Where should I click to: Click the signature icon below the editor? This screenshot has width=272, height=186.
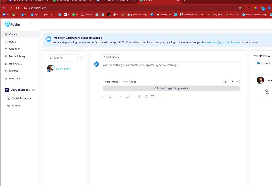coord(103,96)
